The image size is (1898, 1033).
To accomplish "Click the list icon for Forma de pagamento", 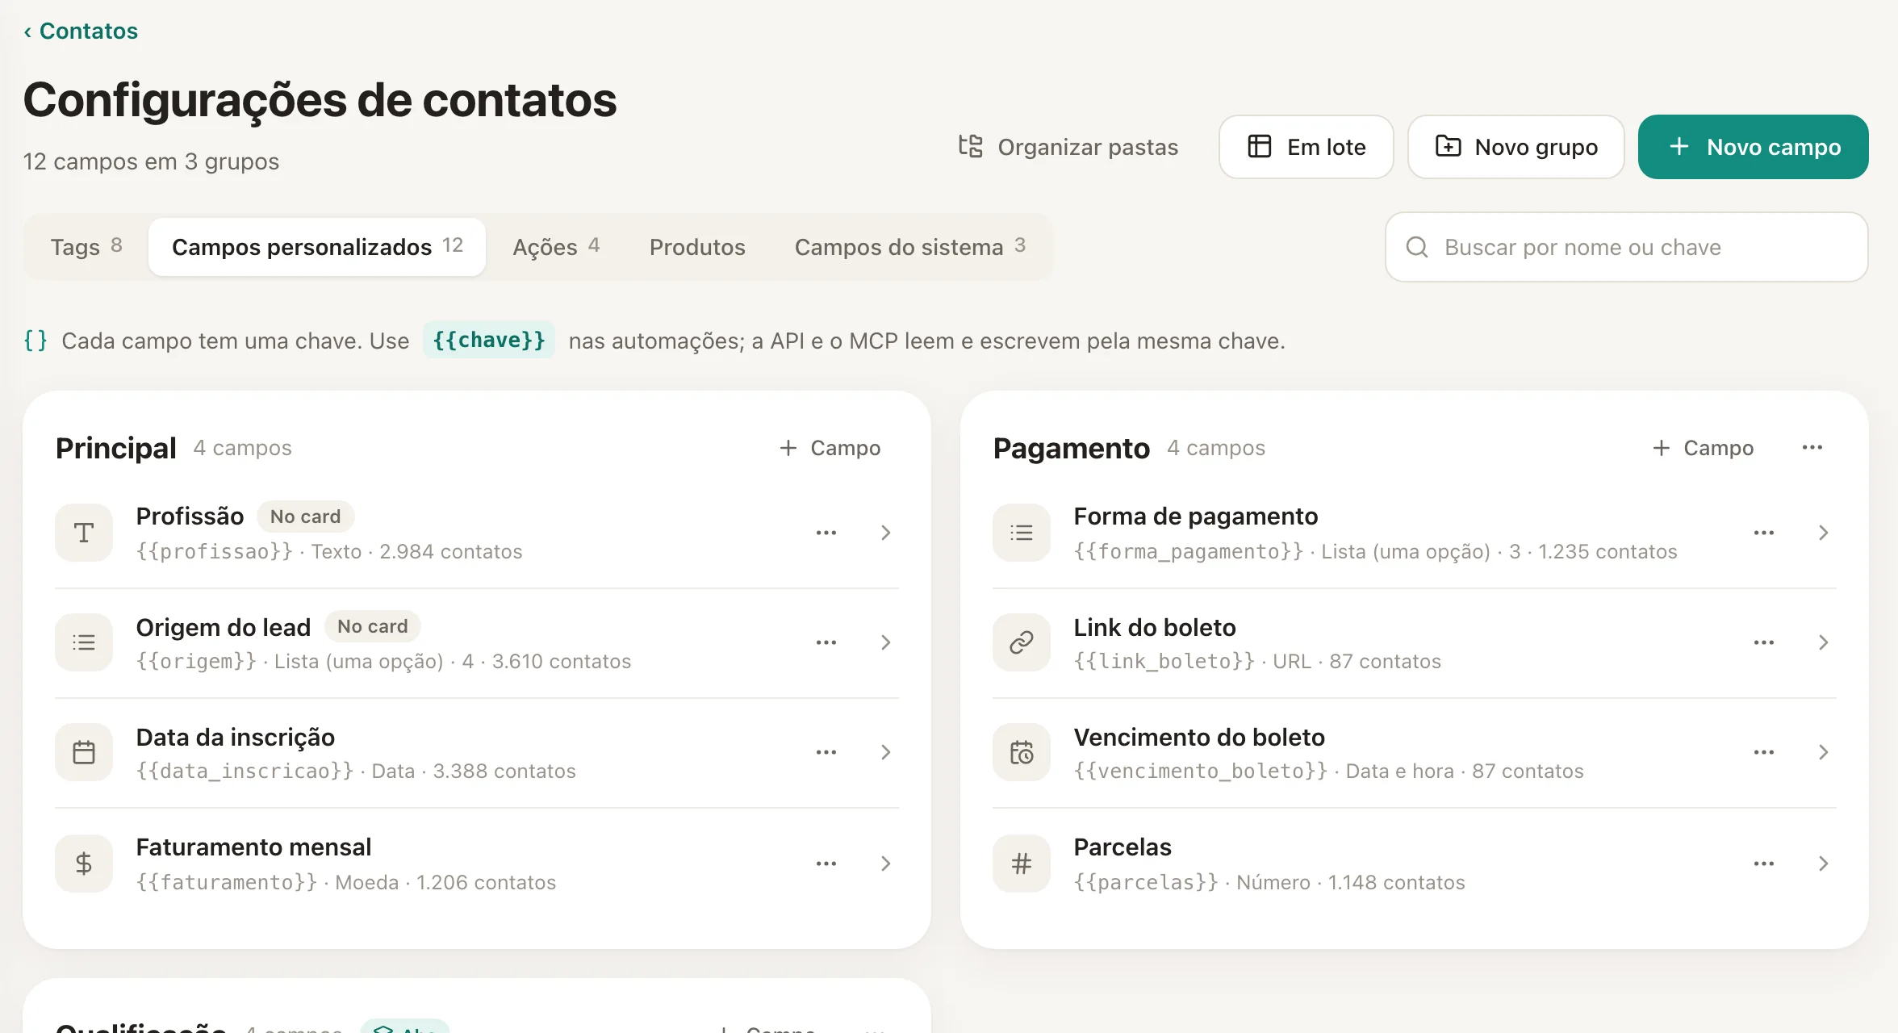I will click(1022, 533).
